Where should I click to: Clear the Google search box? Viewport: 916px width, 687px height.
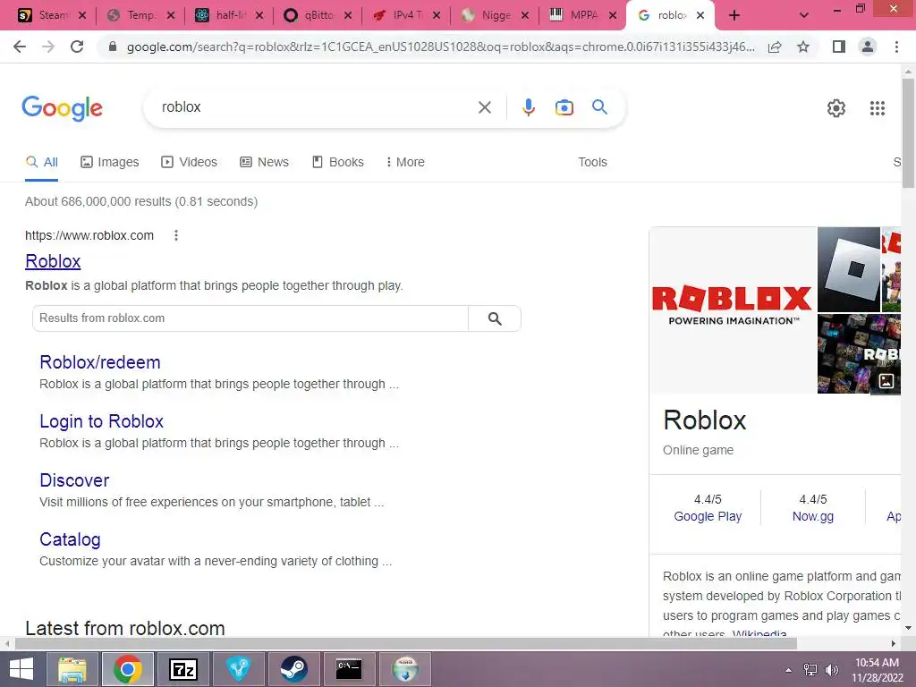(484, 107)
